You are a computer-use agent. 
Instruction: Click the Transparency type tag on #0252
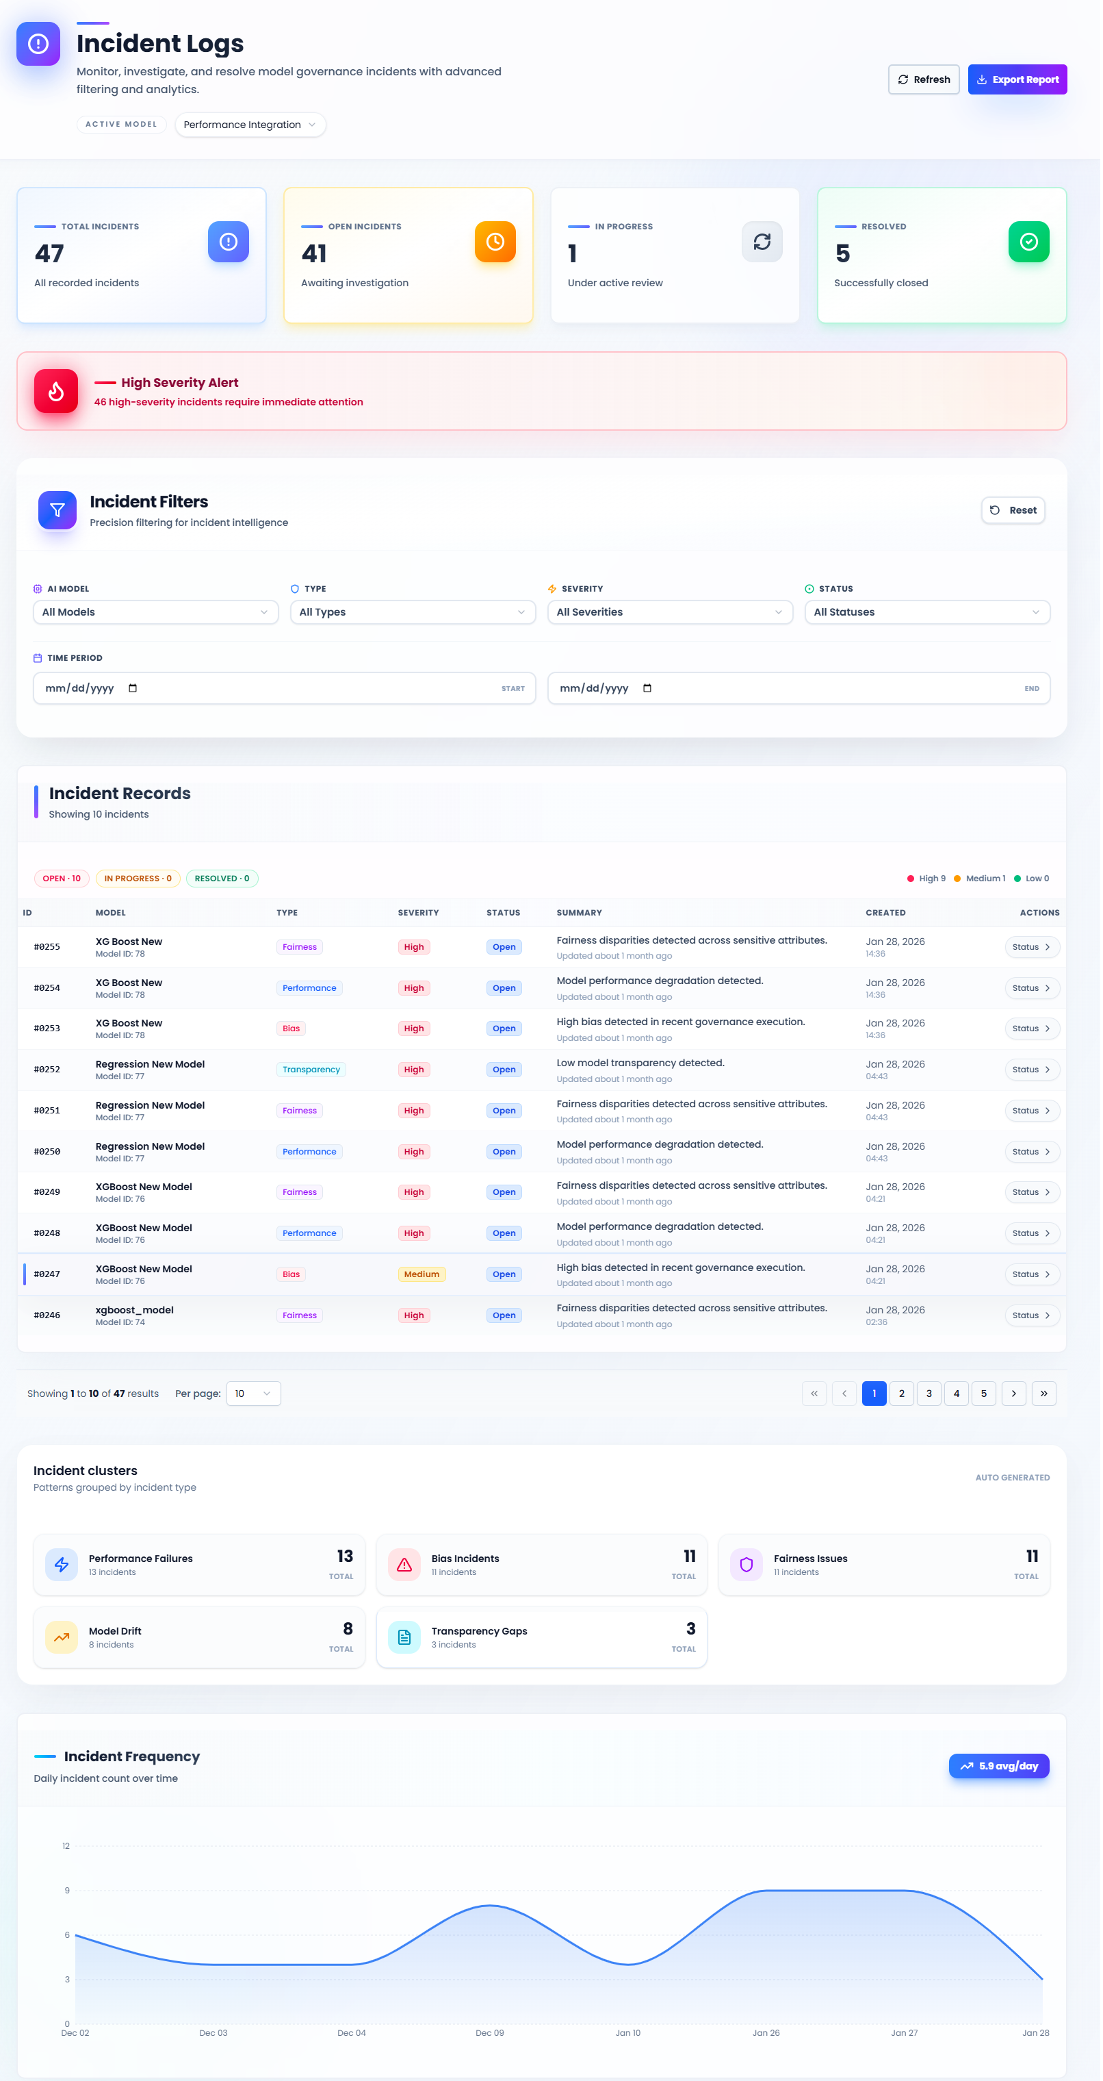[312, 1070]
